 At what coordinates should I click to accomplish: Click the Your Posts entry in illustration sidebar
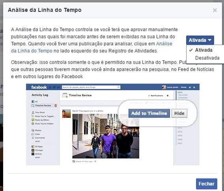(x=38, y=112)
